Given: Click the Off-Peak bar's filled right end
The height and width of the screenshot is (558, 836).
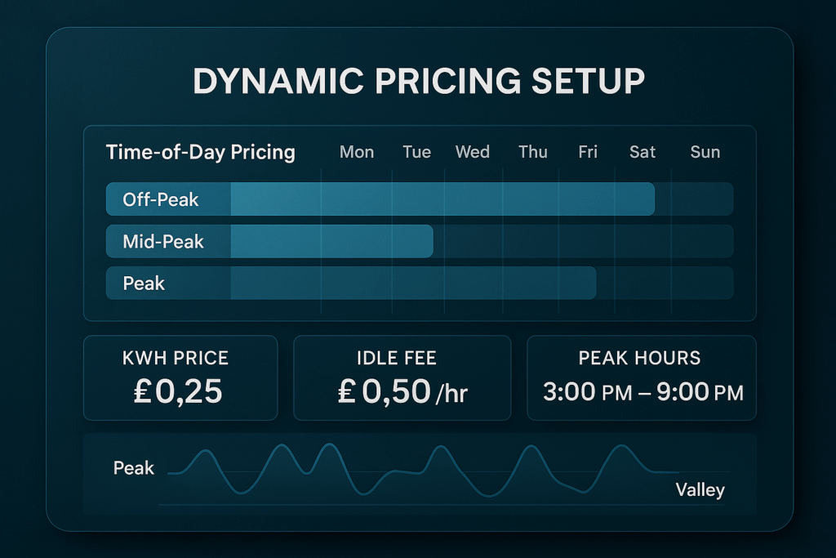Looking at the screenshot, I should (650, 199).
